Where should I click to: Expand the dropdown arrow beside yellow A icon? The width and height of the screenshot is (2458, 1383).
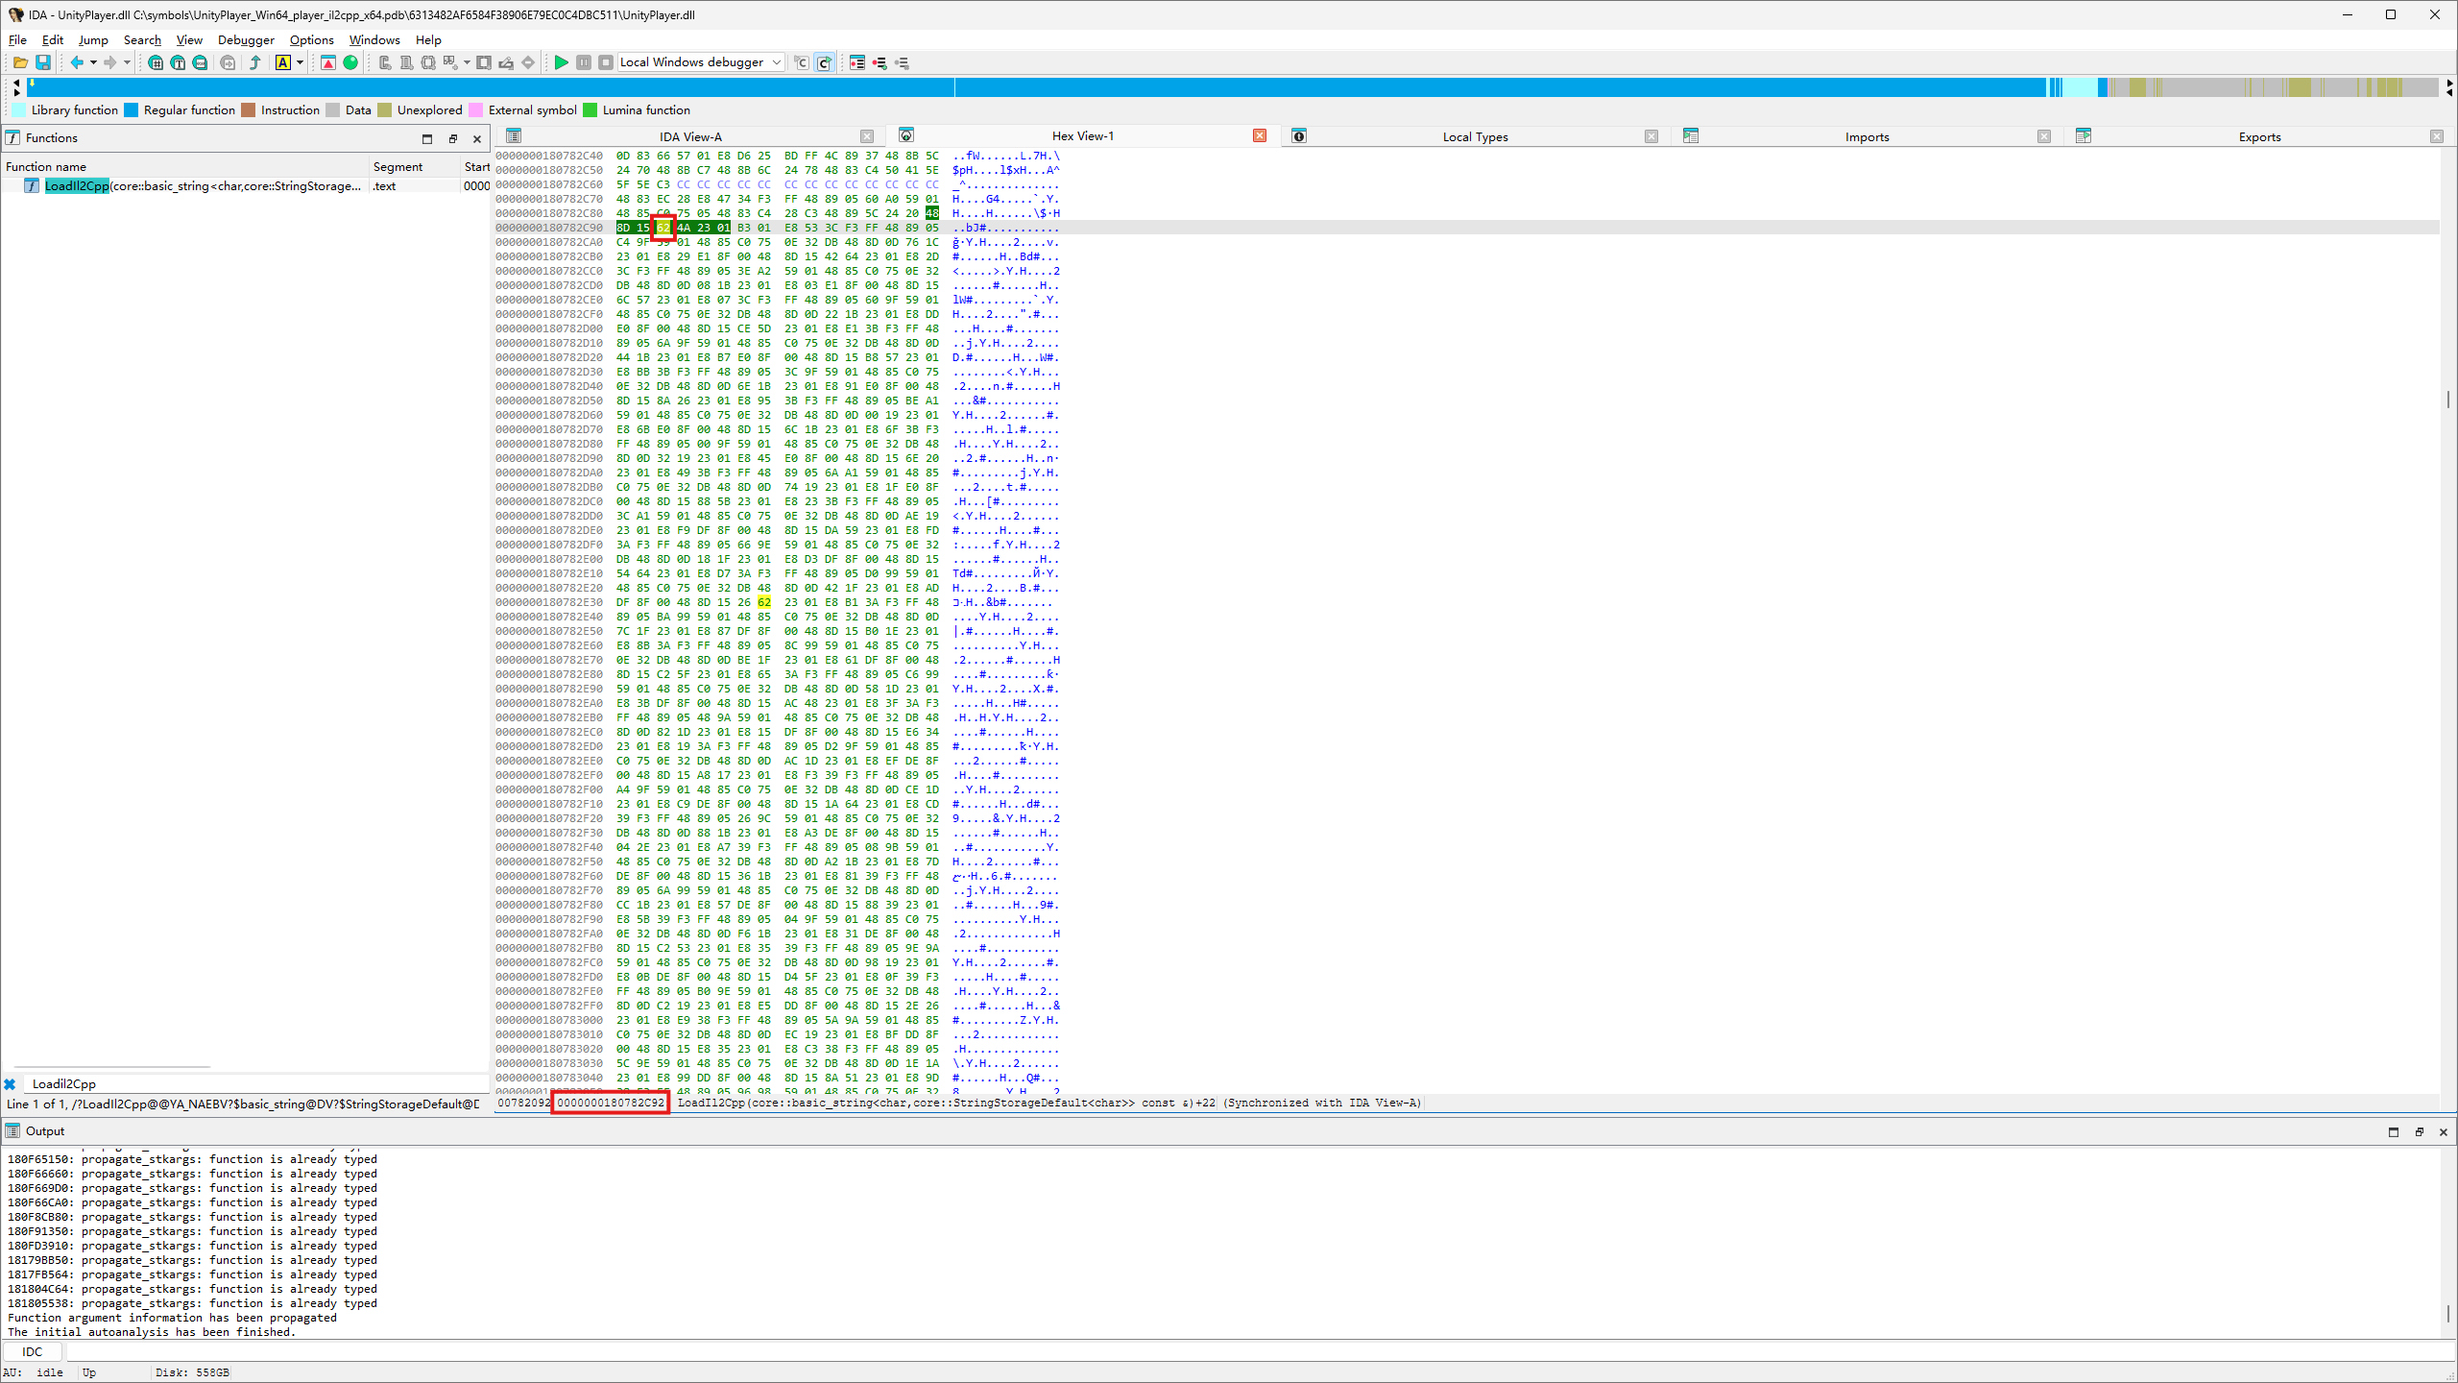[x=301, y=62]
